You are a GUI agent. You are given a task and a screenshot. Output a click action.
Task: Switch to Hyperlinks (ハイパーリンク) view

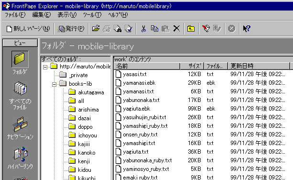(x=20, y=158)
